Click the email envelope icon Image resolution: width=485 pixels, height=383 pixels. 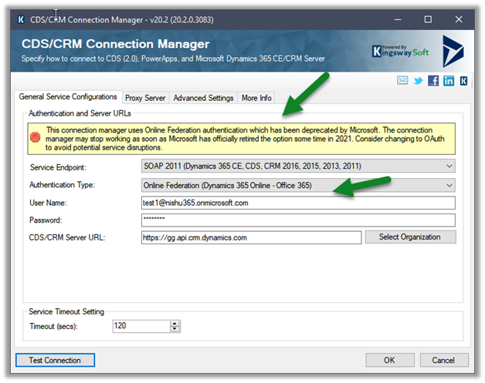pos(403,81)
